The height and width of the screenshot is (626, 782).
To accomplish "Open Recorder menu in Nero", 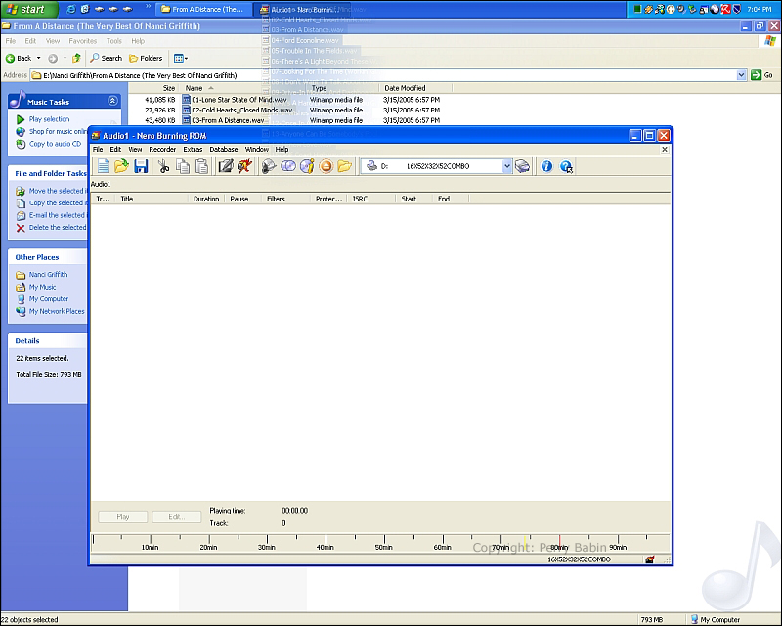I will click(162, 150).
